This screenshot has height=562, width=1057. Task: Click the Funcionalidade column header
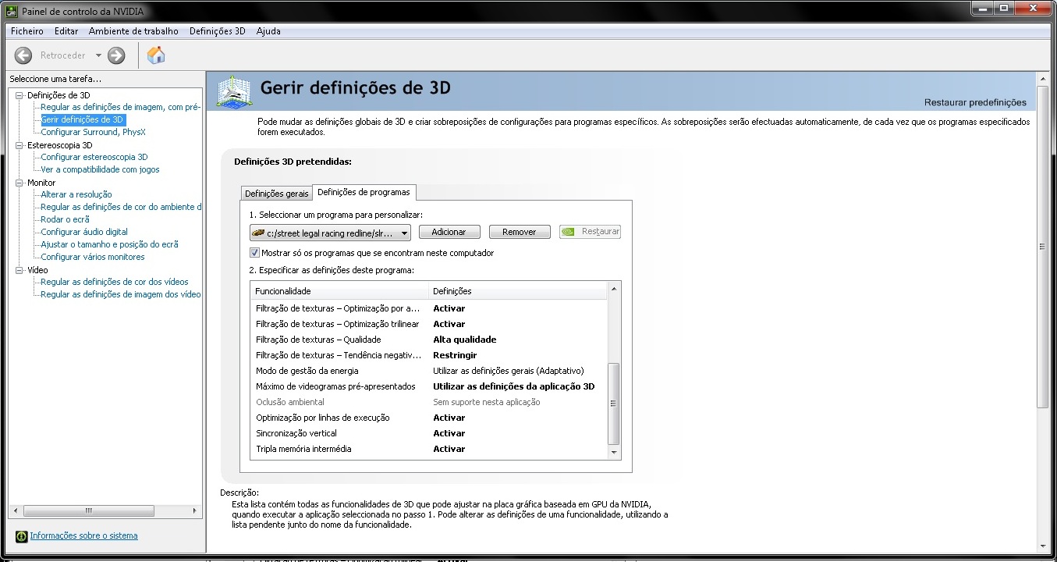pos(340,291)
